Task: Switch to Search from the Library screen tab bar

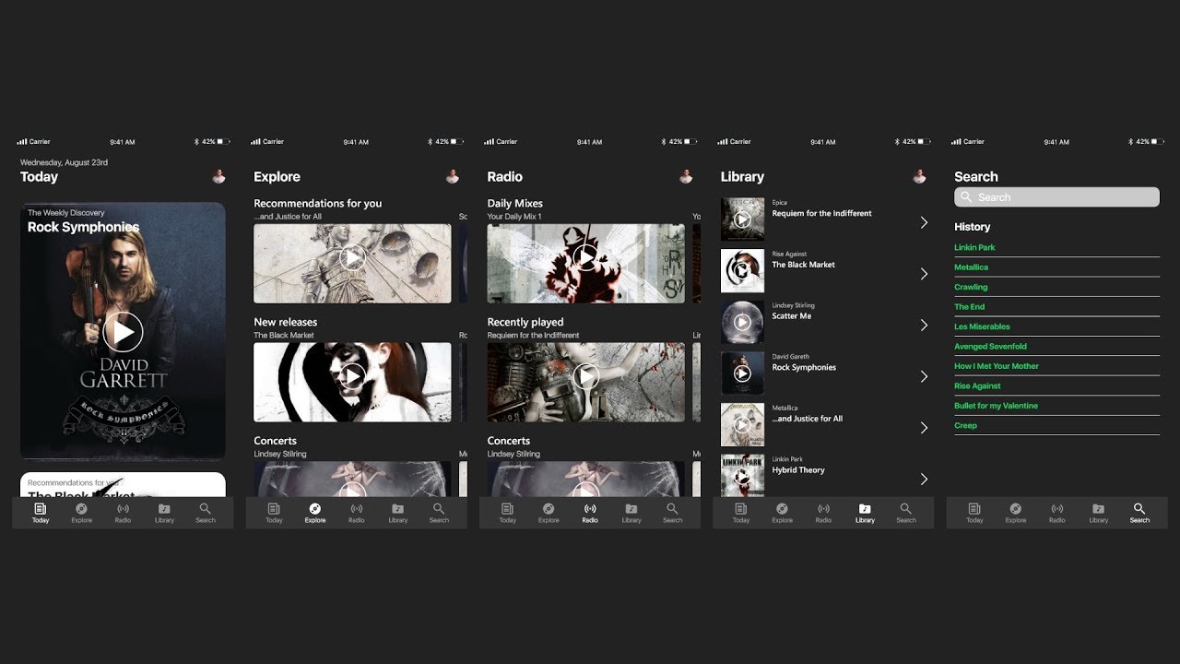Action: point(906,513)
